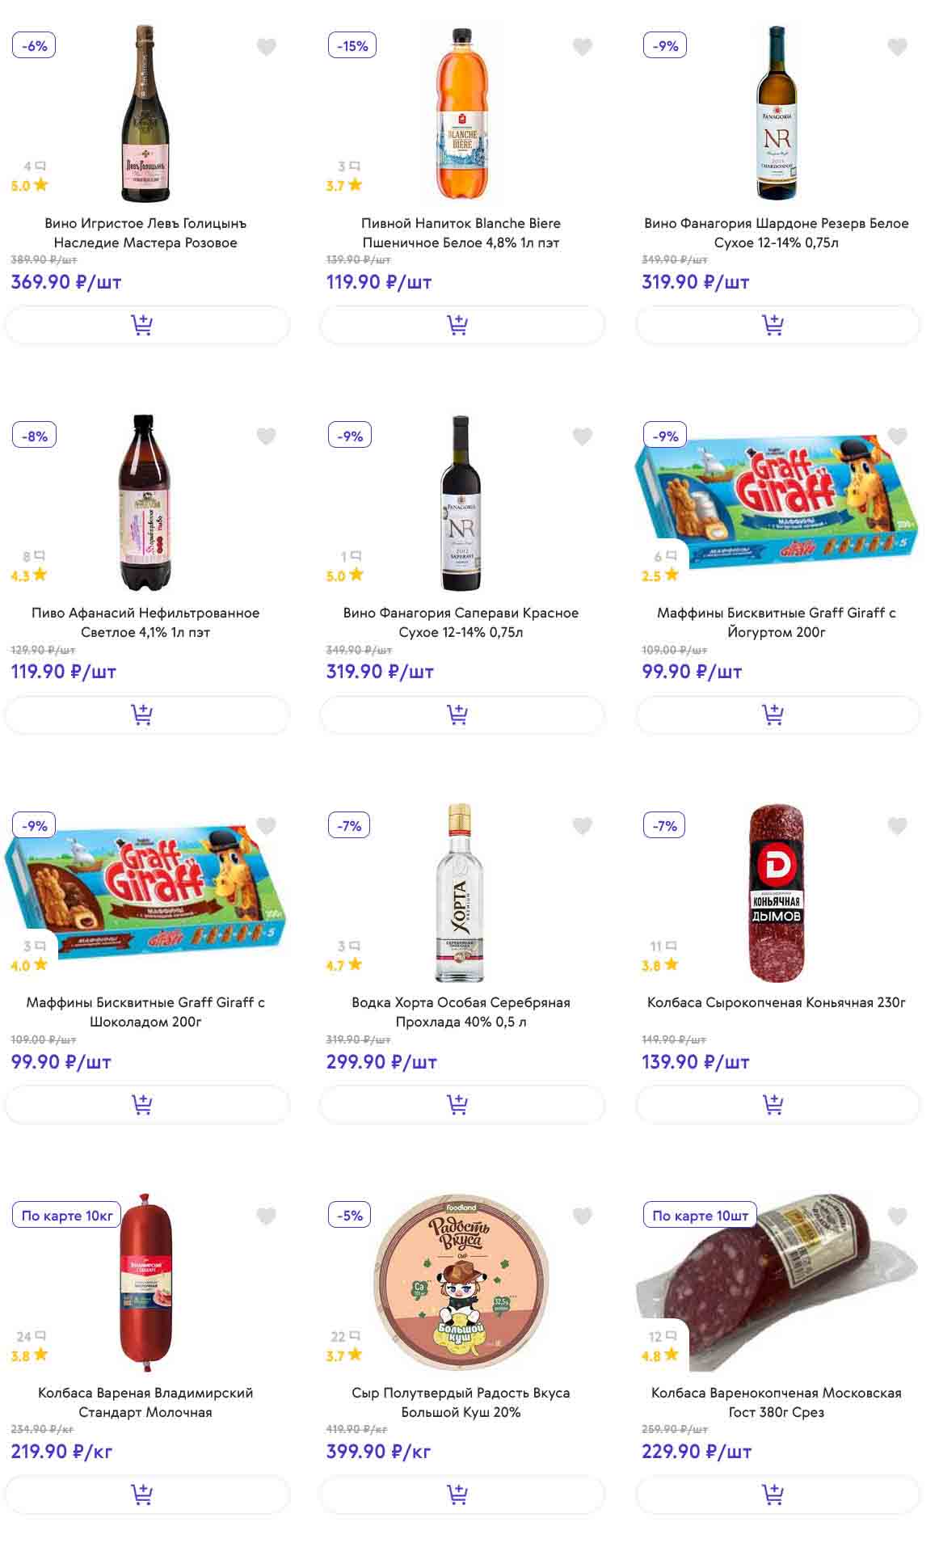The width and height of the screenshot is (939, 1543).
Task: Click the -15% discount badge
Action: (352, 46)
